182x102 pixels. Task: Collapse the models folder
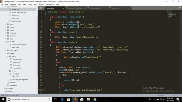tap(6, 42)
